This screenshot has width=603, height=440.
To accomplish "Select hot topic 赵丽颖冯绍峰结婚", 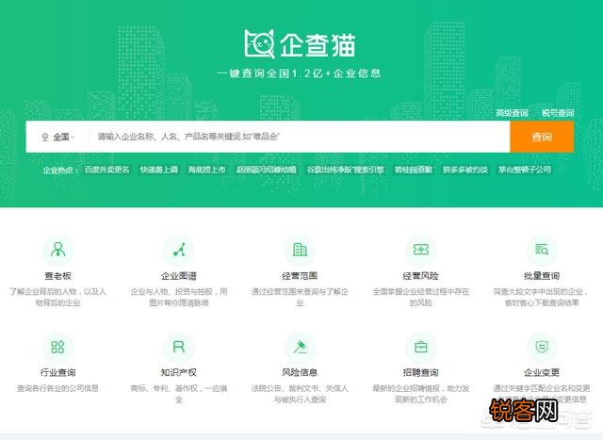I will [266, 170].
